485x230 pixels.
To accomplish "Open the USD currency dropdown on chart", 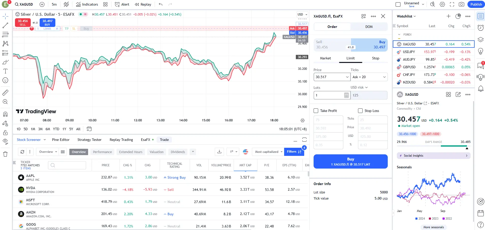I will (x=302, y=14).
